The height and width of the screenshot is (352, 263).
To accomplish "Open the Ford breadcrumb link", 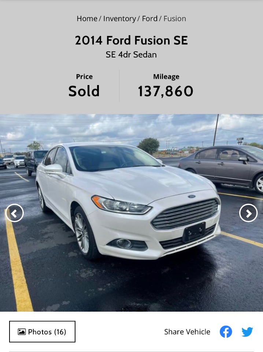I will [x=150, y=19].
